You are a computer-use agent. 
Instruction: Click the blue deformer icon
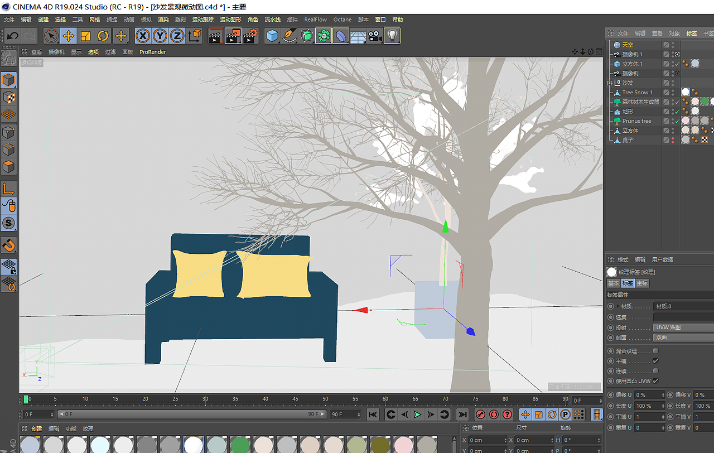pyautogui.click(x=341, y=36)
